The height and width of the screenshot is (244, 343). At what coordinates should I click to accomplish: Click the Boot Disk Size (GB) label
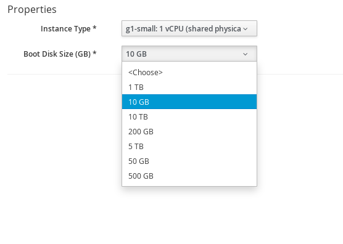coord(57,54)
